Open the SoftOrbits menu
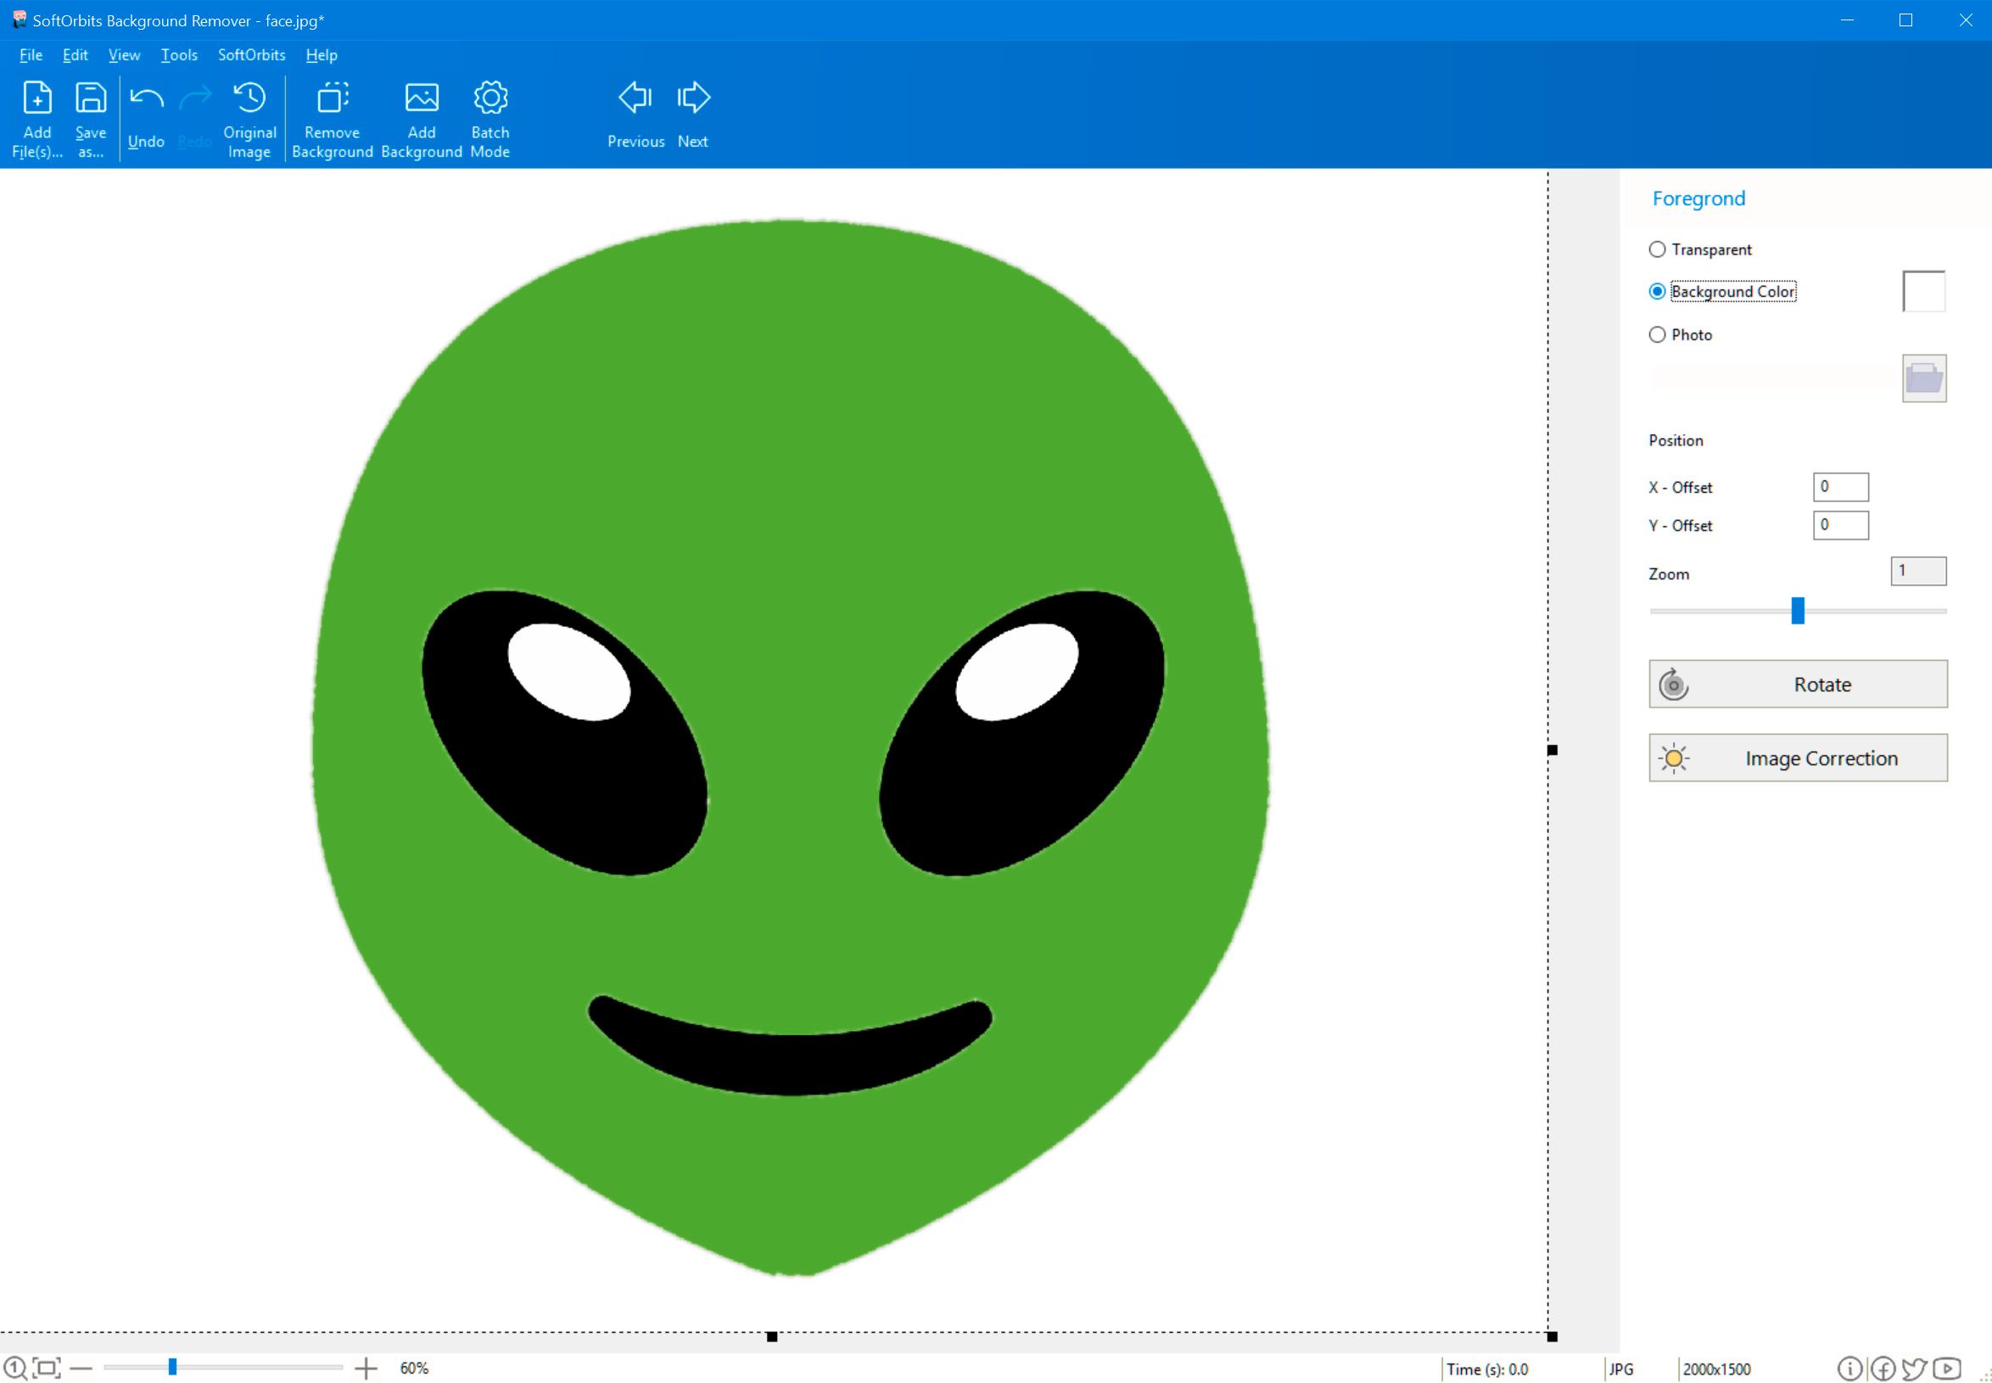This screenshot has width=1992, height=1383. tap(251, 54)
